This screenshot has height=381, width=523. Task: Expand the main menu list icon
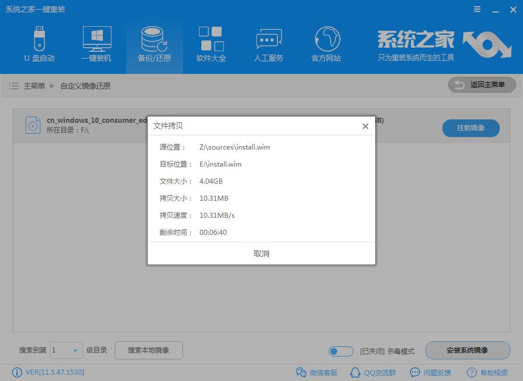point(14,86)
